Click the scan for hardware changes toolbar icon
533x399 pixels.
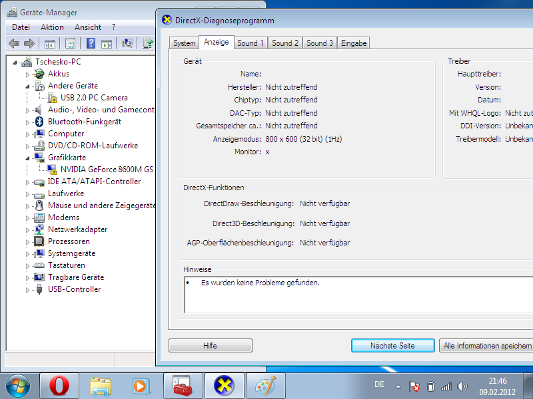(127, 43)
